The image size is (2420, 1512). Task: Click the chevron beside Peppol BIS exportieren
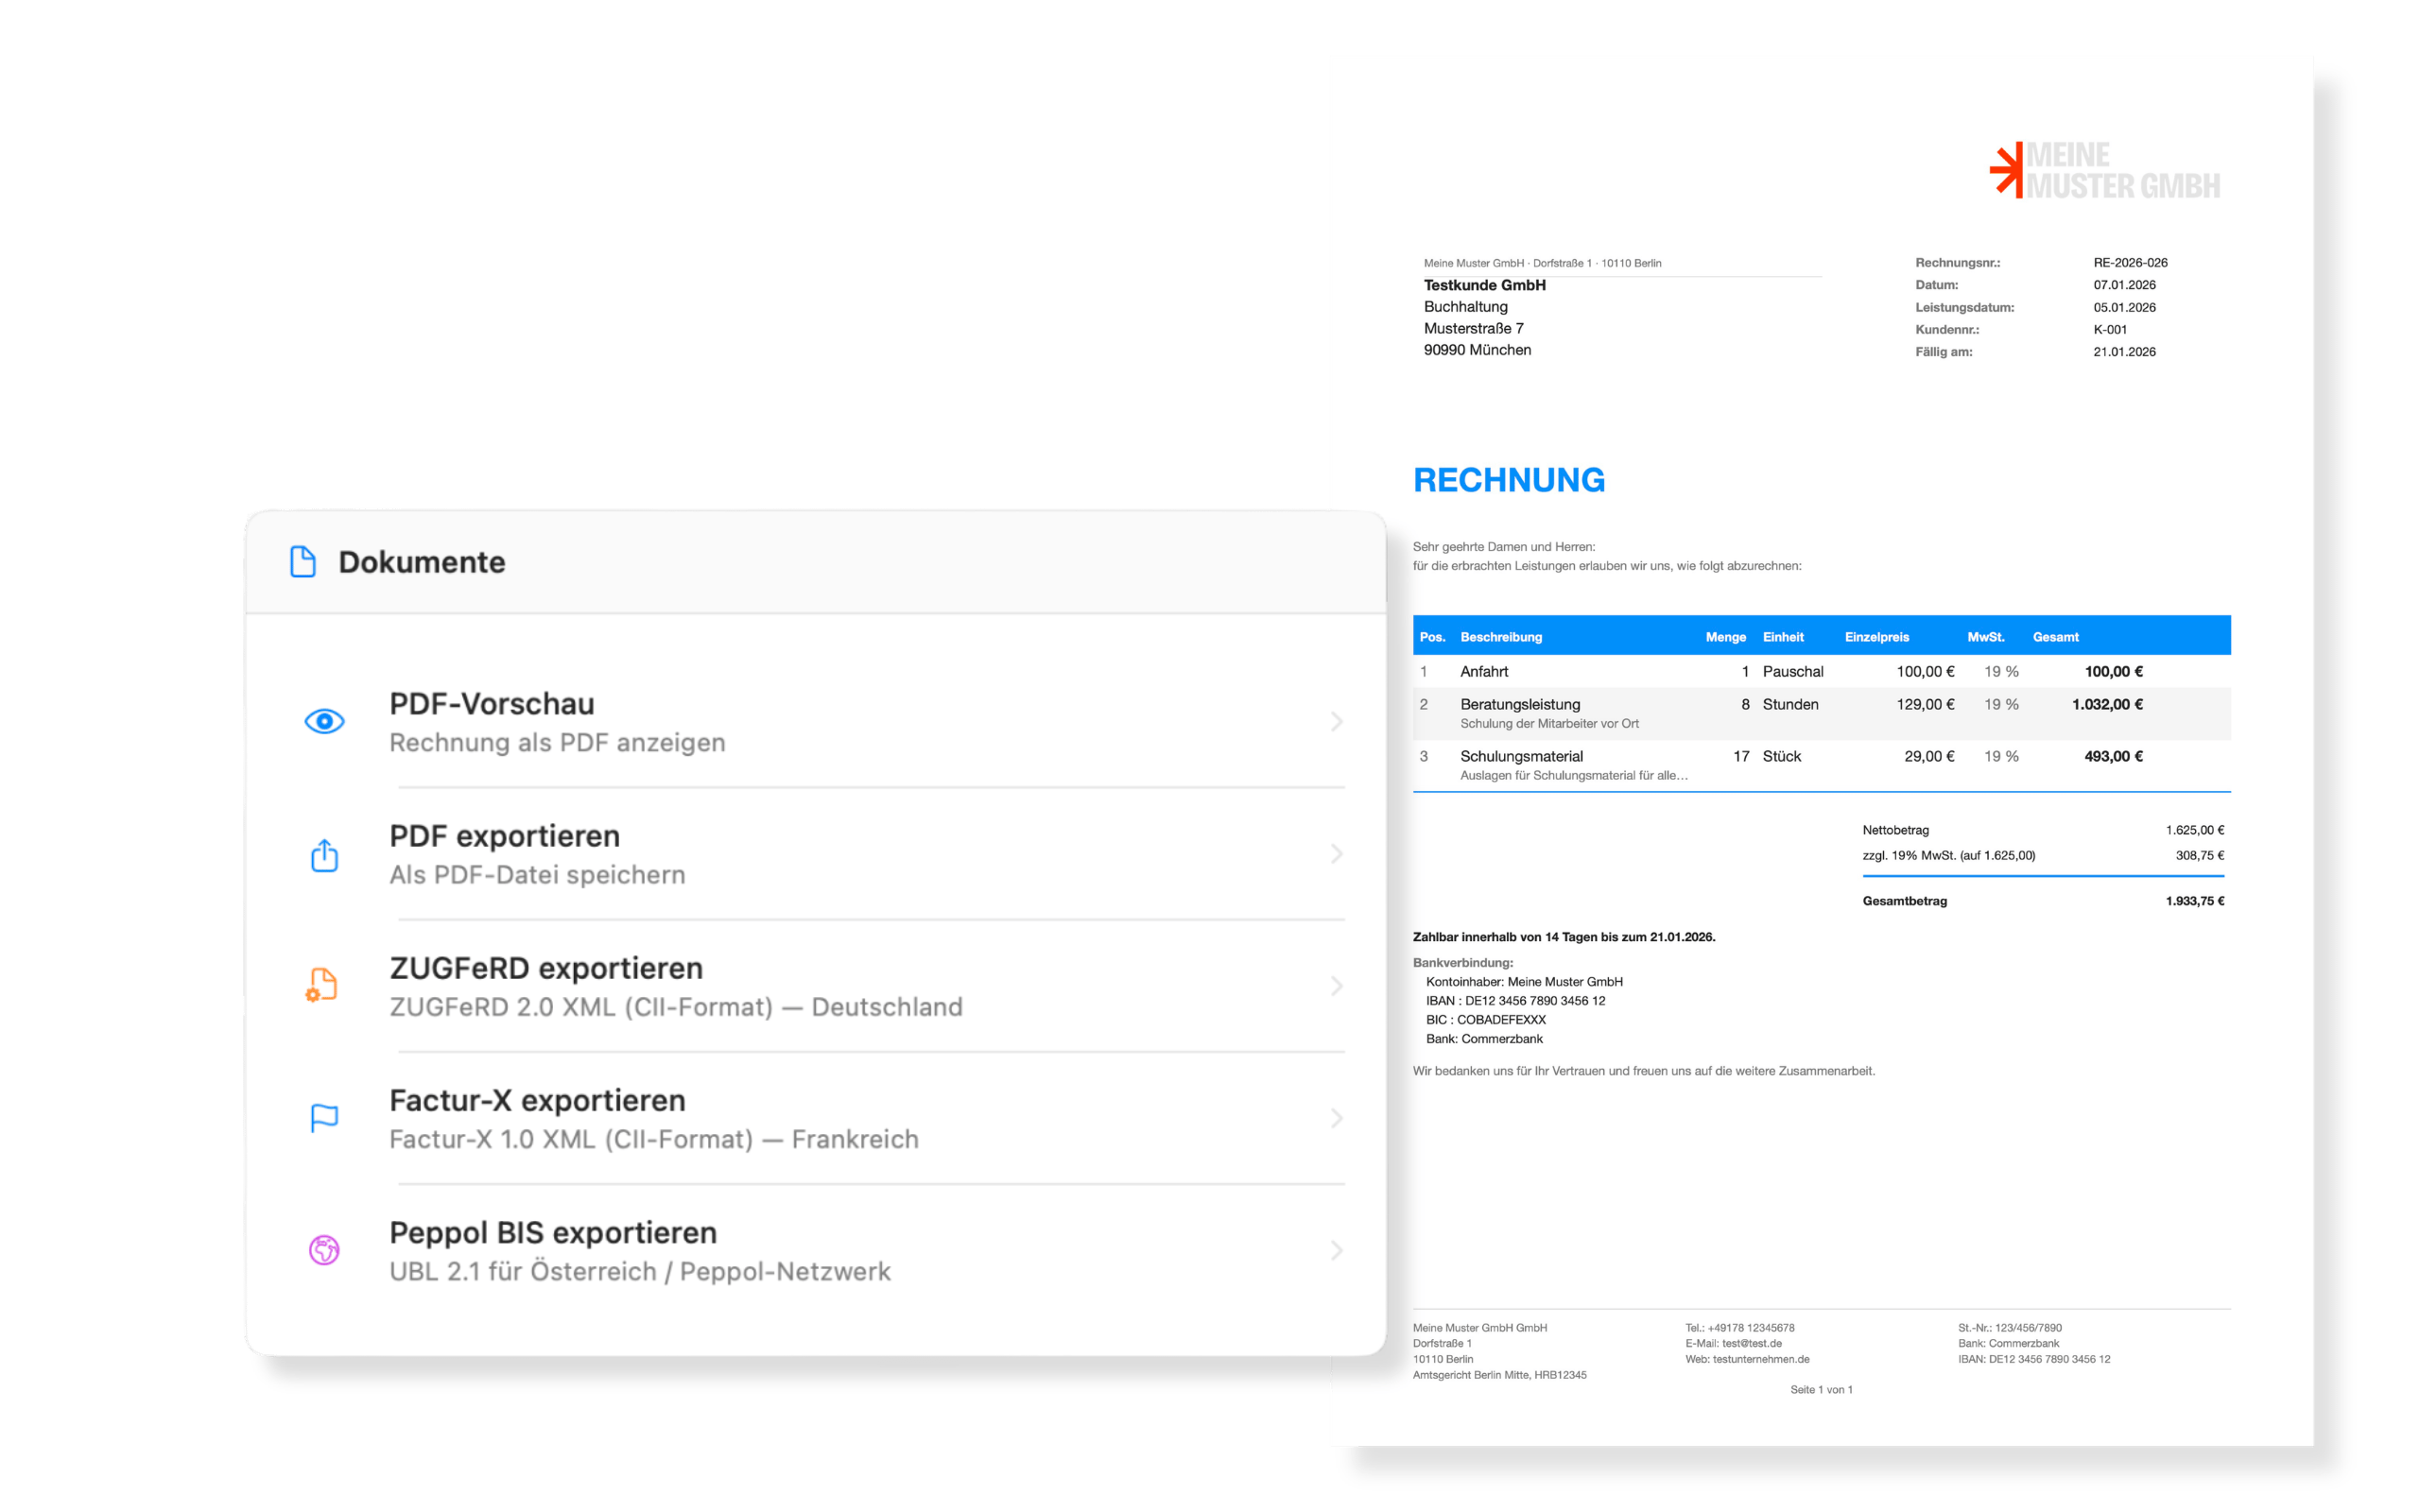pos(1338,1250)
